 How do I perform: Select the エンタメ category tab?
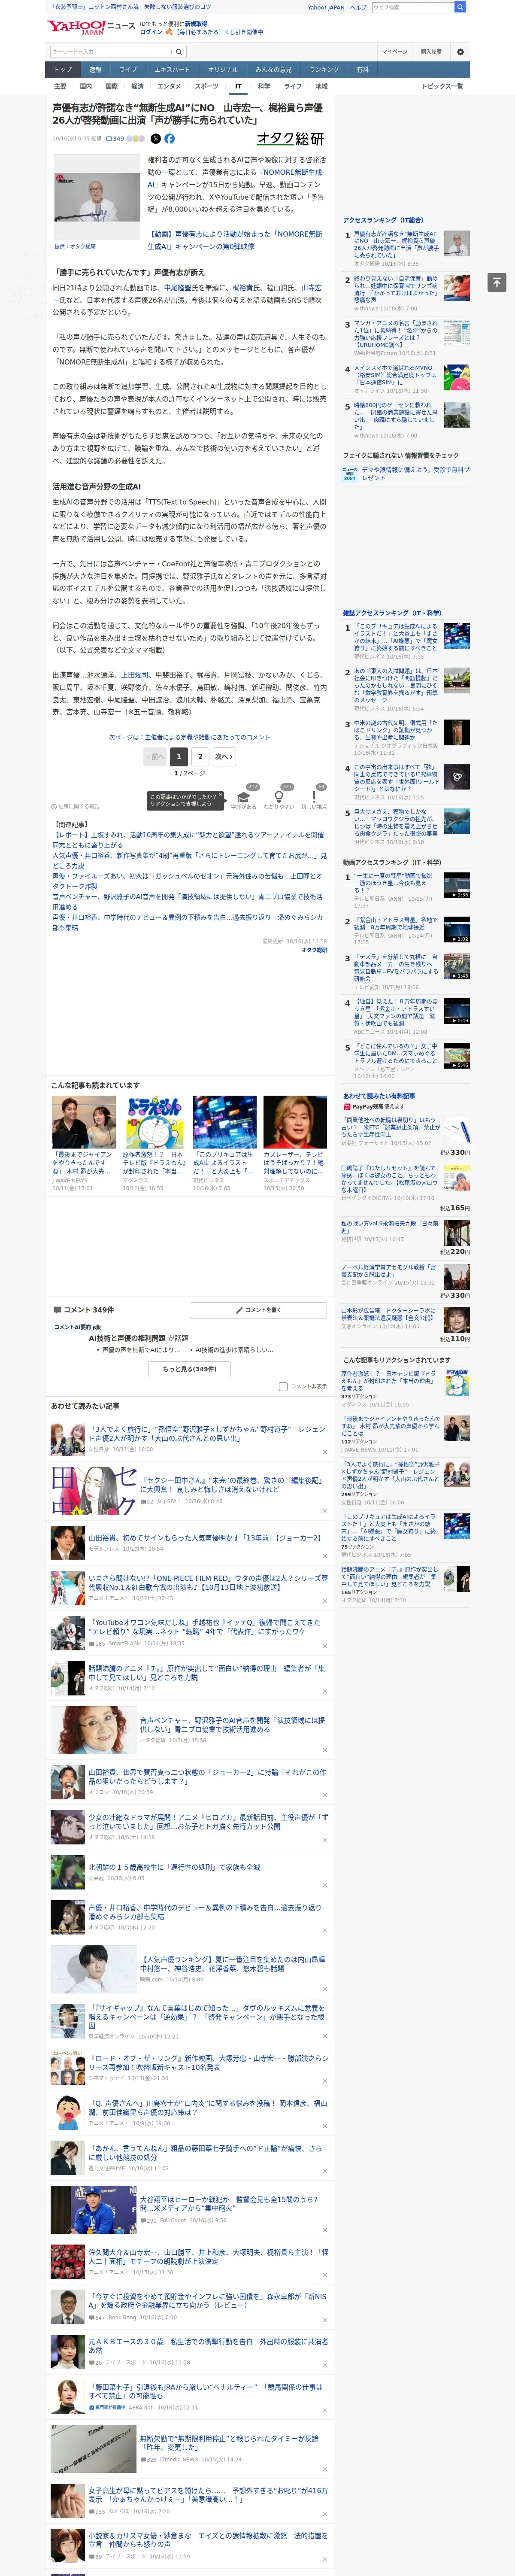[169, 87]
